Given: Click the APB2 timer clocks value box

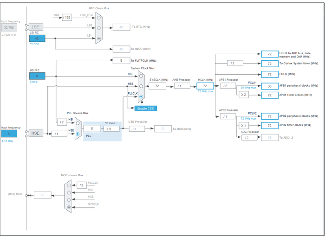Looking at the screenshot, I should pos(270,126).
